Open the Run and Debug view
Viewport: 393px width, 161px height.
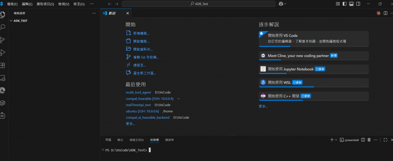click(2, 52)
